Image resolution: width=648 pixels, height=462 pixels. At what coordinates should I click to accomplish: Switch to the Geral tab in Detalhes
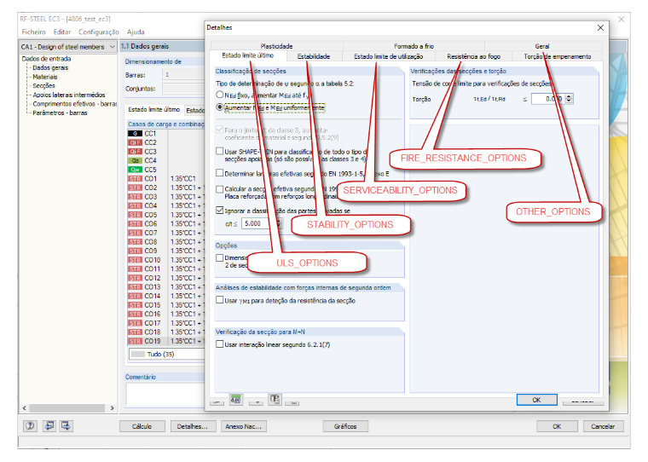[541, 46]
